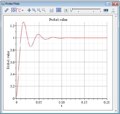Viewport: 120px width, 114px height.
Task: Toggle the gridlines button
Action: pos(59,10)
